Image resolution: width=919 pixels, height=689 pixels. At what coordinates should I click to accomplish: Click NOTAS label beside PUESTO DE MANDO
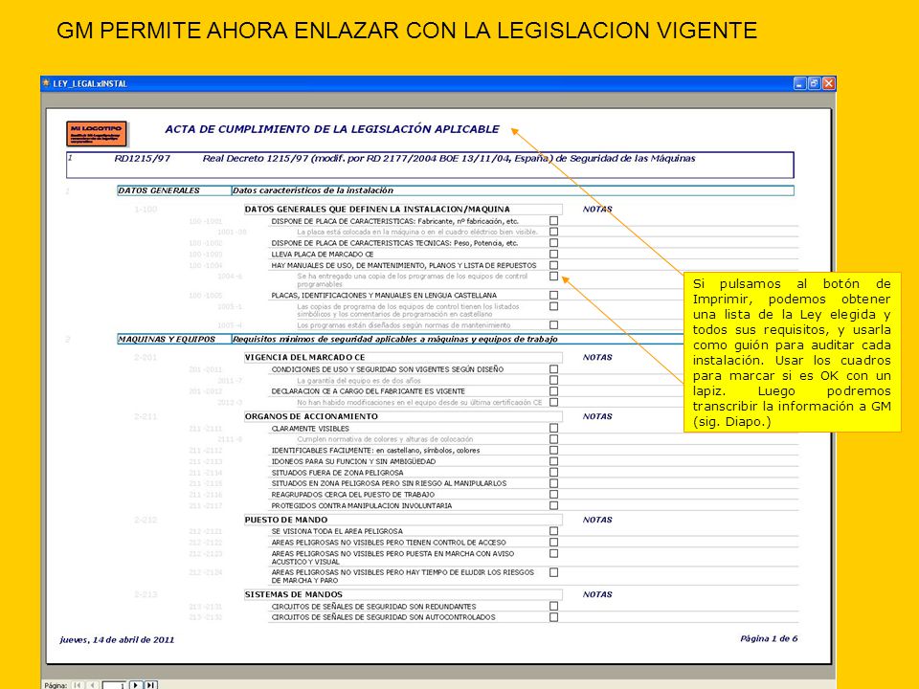[x=597, y=520]
